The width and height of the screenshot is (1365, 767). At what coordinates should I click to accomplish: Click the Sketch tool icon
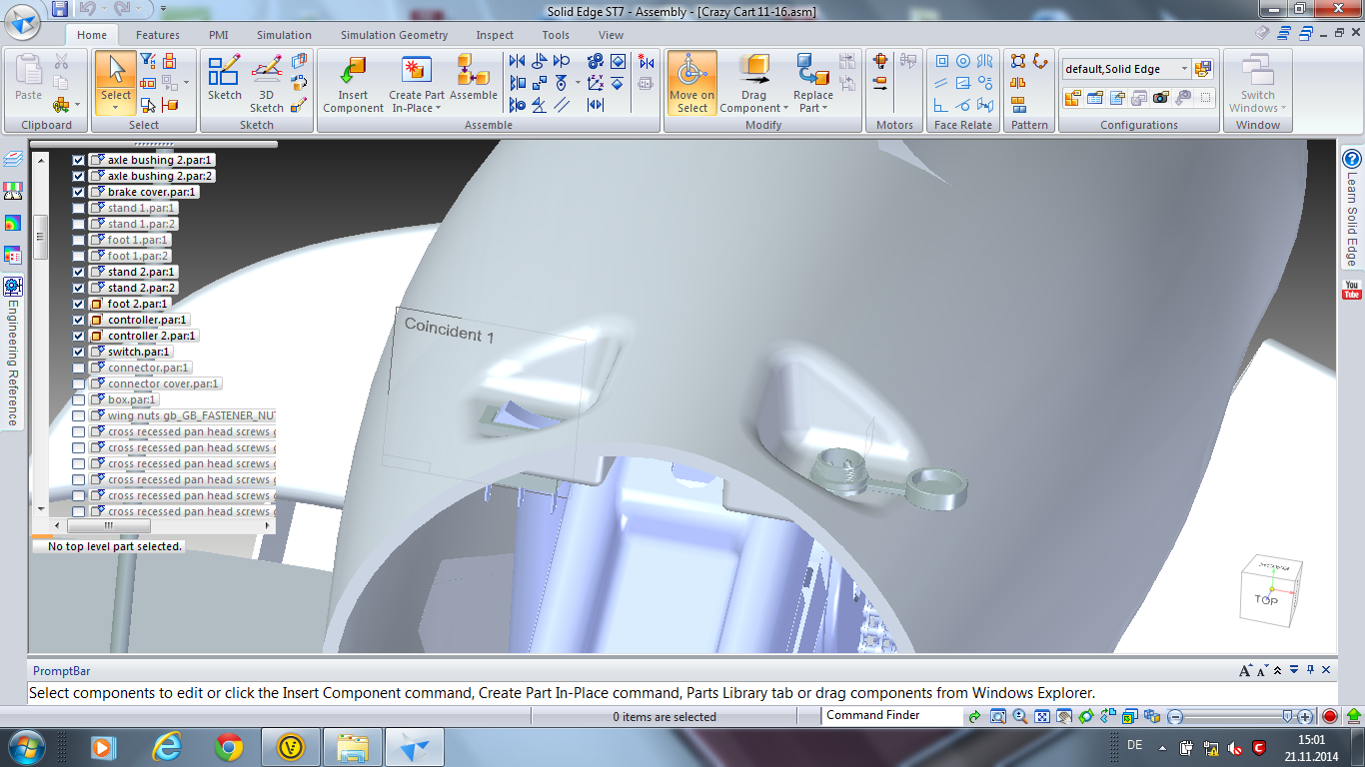224,70
